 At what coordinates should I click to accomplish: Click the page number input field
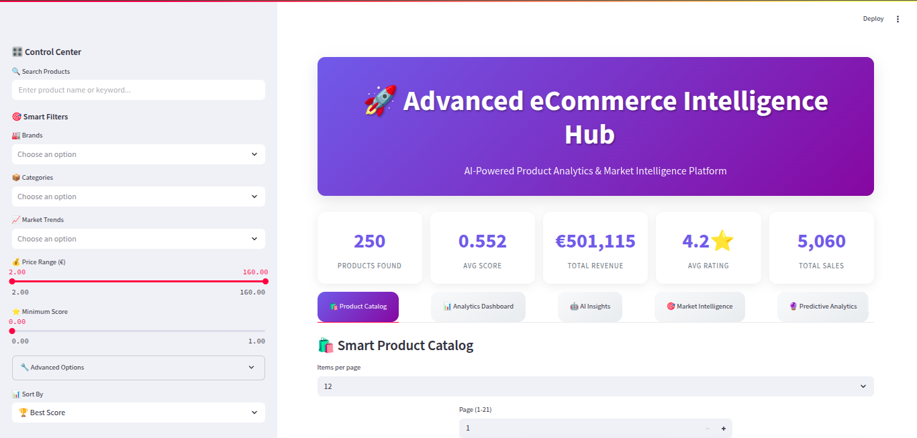(579, 429)
